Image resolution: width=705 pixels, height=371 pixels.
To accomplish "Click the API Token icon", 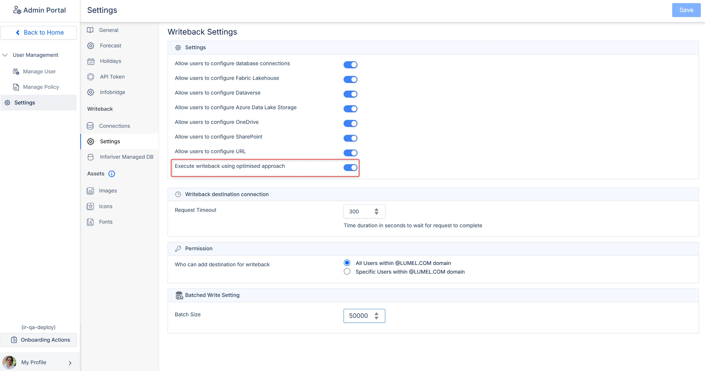I will (91, 77).
